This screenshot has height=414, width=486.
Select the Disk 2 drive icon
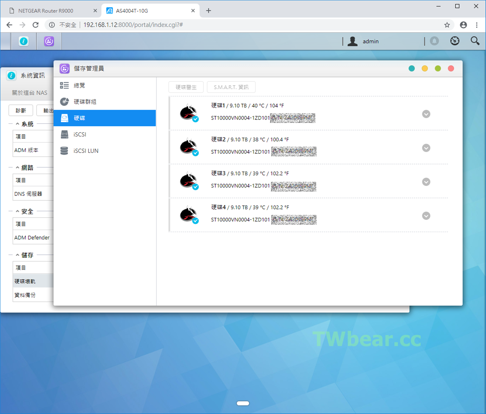point(189,147)
